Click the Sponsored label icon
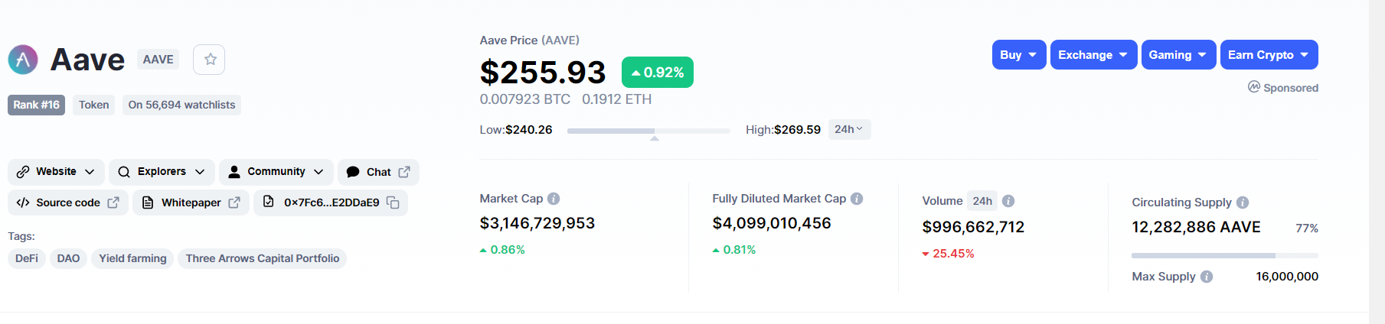 pos(1254,87)
